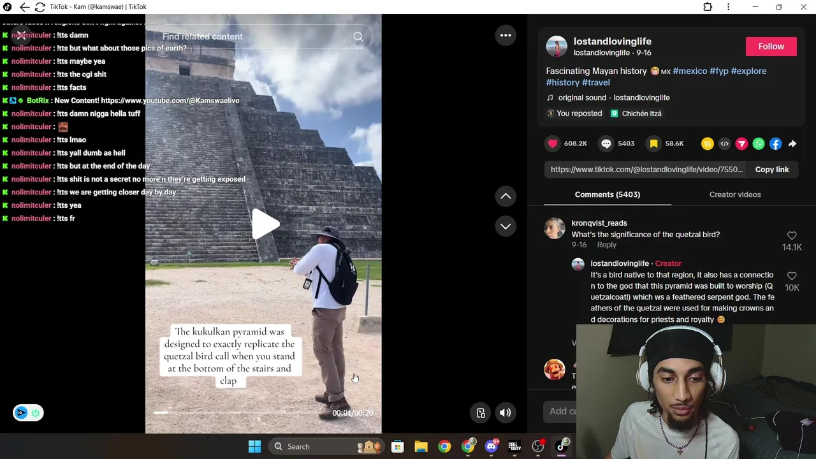This screenshot has height=459, width=816.
Task: Click the taskbar Search box
Action: (x=325, y=447)
